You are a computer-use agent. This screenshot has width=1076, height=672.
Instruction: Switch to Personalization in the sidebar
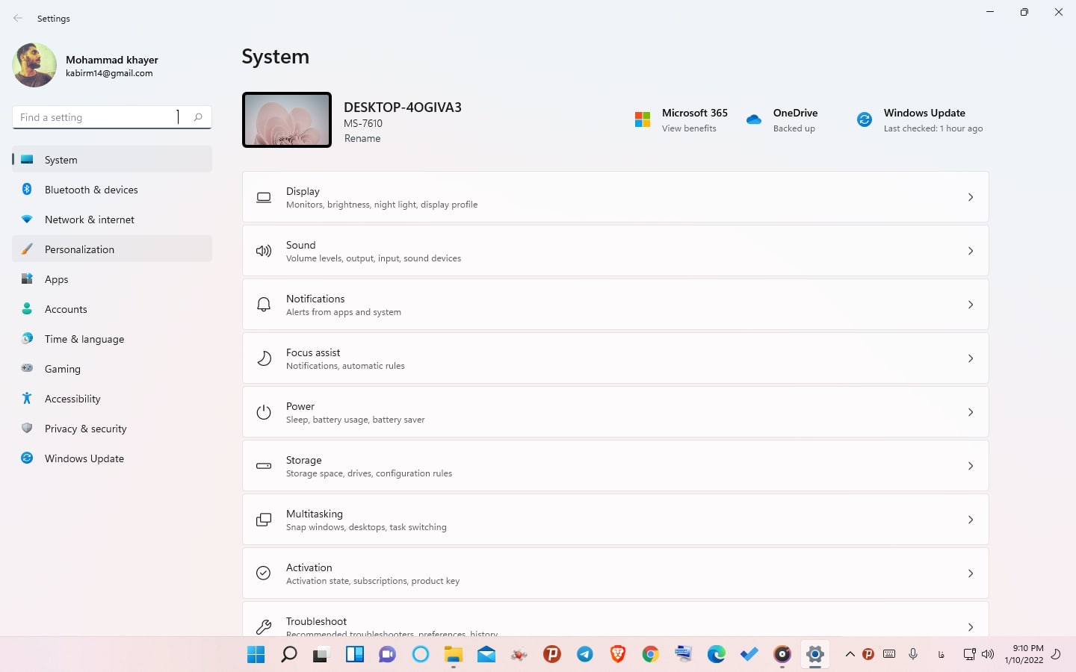coord(79,249)
